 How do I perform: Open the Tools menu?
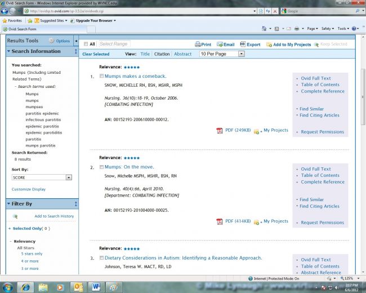(343, 29)
